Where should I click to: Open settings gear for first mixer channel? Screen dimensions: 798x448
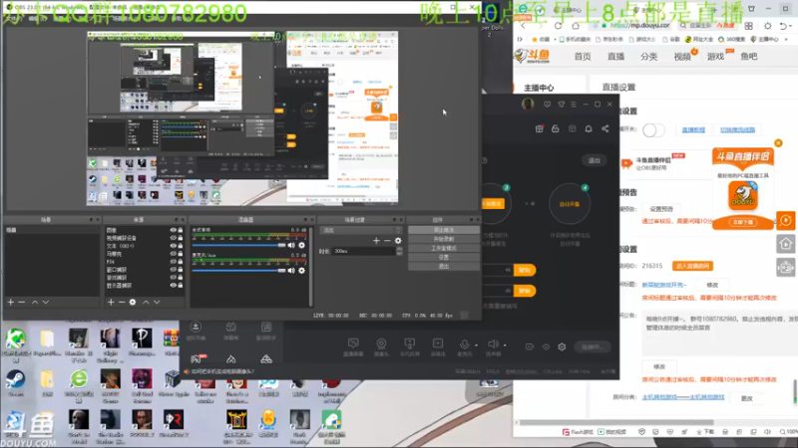(302, 245)
